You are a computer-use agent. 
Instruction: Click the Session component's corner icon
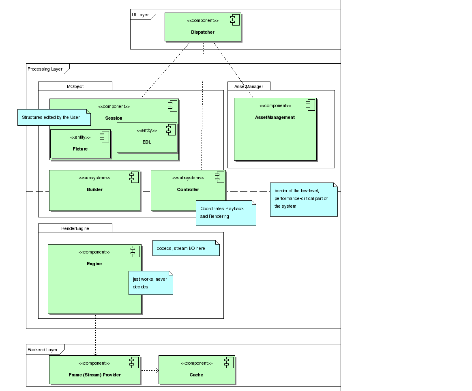(172, 106)
